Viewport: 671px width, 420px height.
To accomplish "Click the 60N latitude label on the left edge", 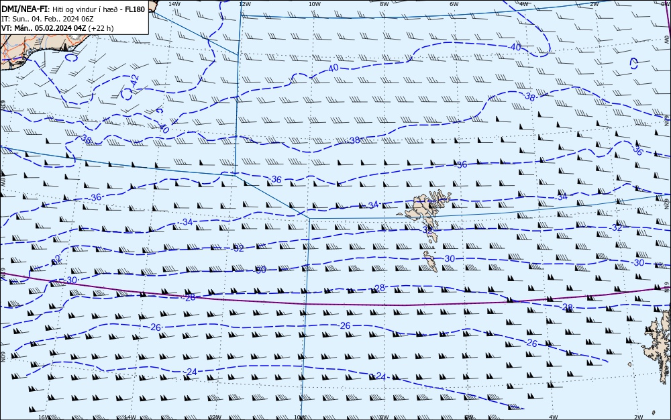I will (3, 357).
